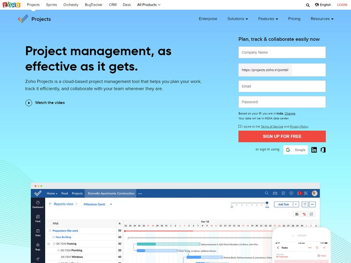Open the notifications bell with red badge
Screen dimensions: 351x263
(299, 193)
